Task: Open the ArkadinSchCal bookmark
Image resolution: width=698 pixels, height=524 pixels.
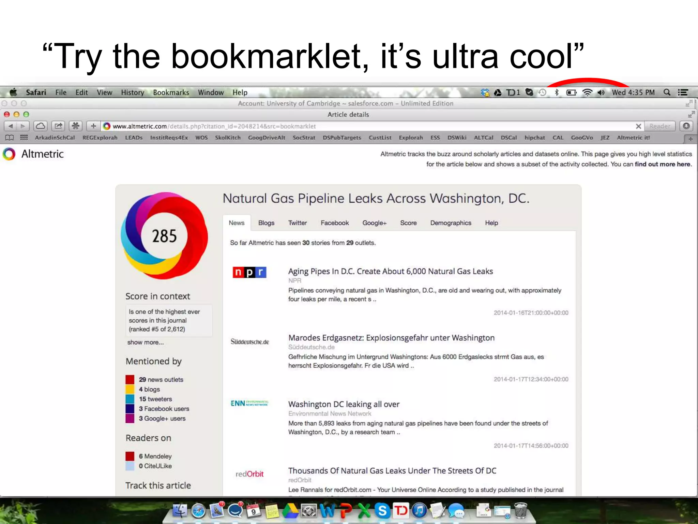Action: [x=55, y=137]
